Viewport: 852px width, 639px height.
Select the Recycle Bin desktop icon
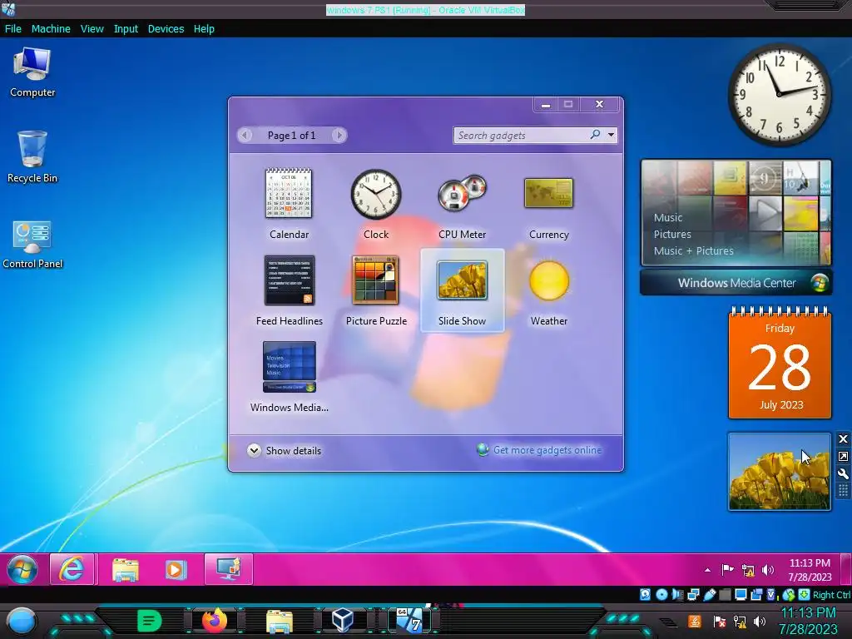[32, 157]
